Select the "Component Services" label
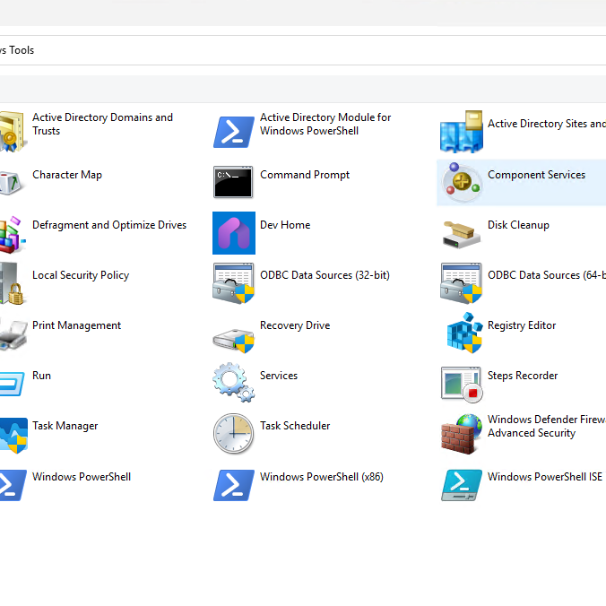The width and height of the screenshot is (606, 606). [536, 175]
